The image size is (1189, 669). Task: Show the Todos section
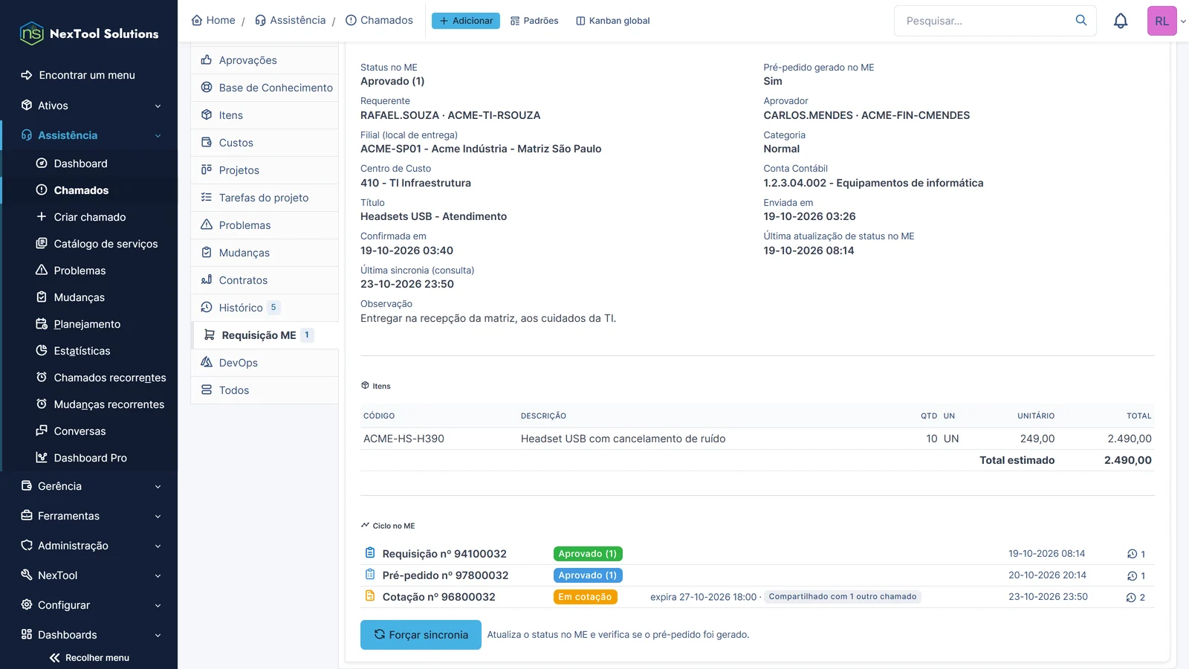click(265, 390)
